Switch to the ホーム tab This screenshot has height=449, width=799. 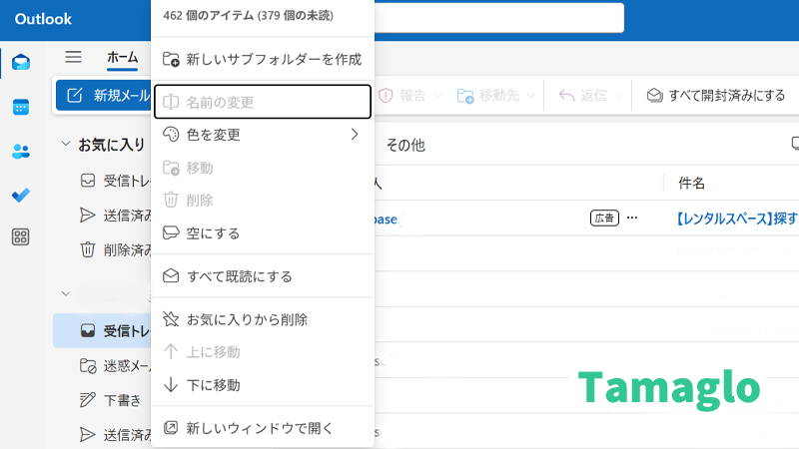(x=123, y=57)
